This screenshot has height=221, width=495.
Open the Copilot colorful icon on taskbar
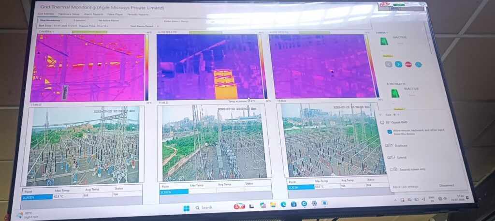[262, 205]
